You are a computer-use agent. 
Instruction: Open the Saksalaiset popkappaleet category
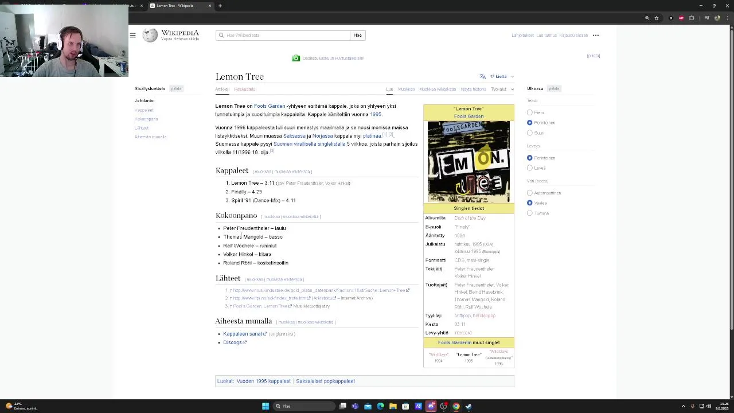tap(325, 381)
